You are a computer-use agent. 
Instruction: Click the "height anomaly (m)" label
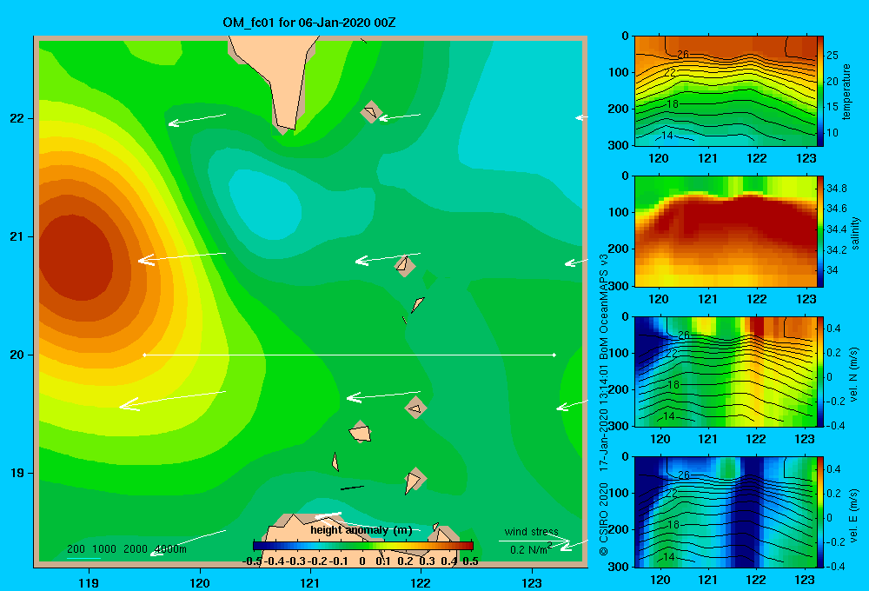coord(362,530)
